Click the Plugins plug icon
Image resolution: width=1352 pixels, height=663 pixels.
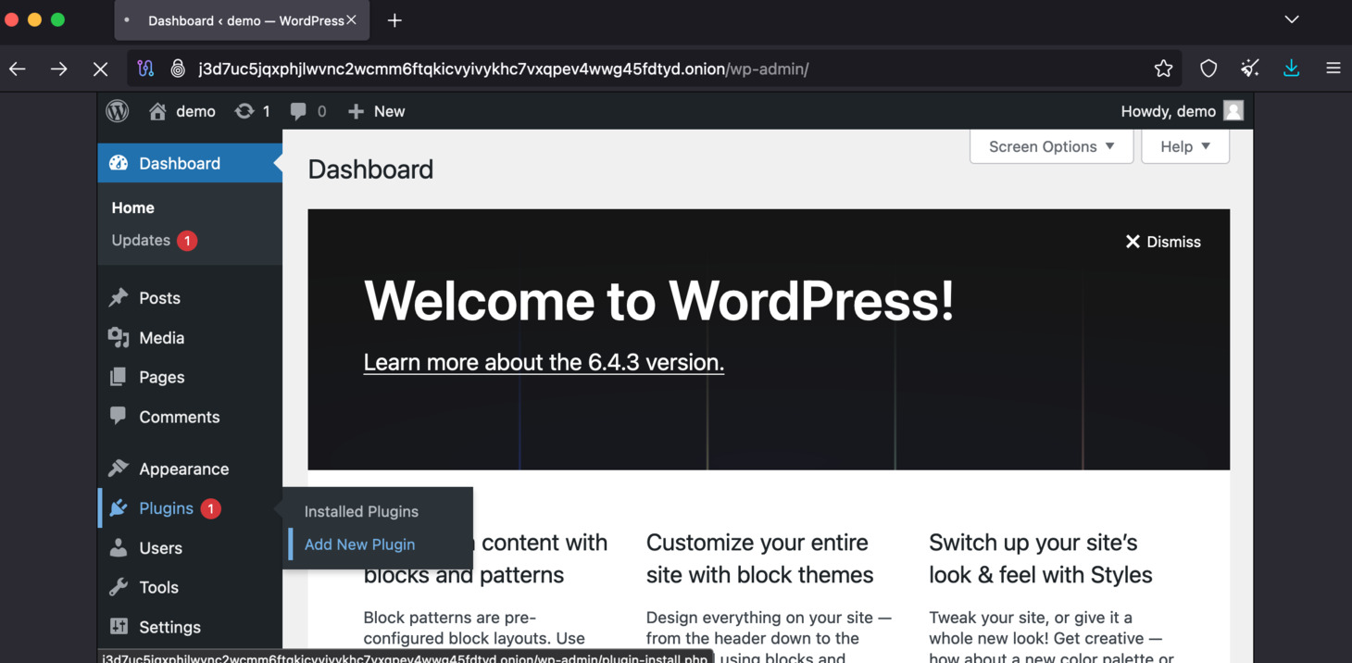(x=119, y=508)
